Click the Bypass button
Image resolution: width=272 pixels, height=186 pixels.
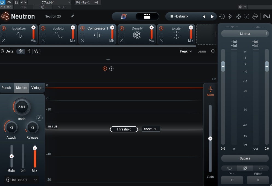[x=245, y=158]
